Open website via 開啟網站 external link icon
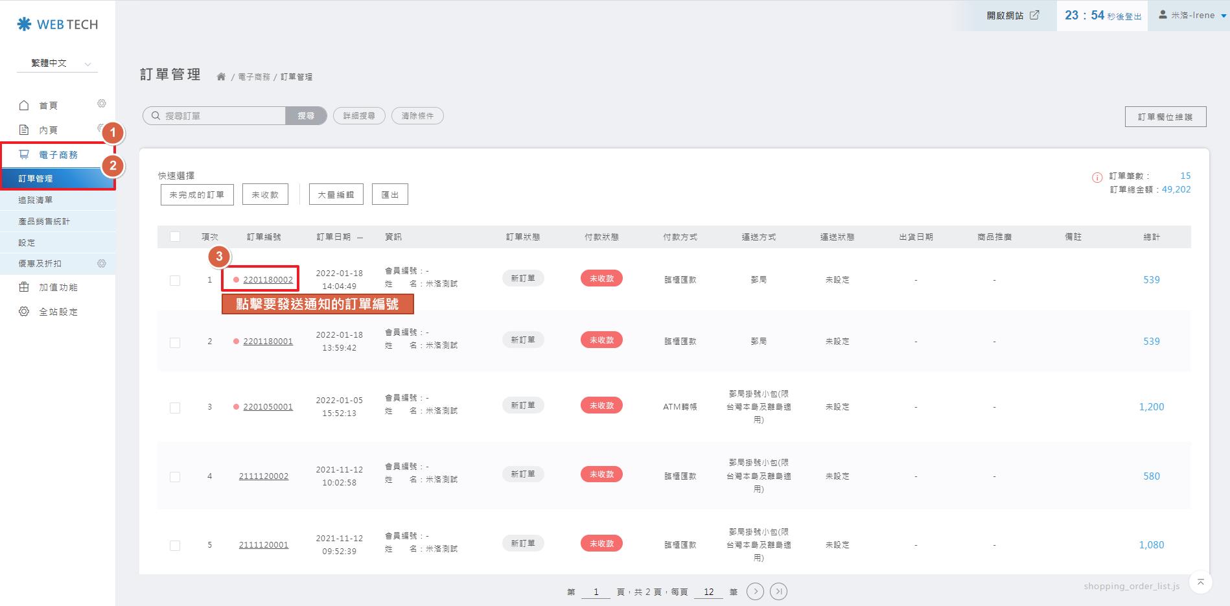The width and height of the screenshot is (1230, 606). 1035,15
